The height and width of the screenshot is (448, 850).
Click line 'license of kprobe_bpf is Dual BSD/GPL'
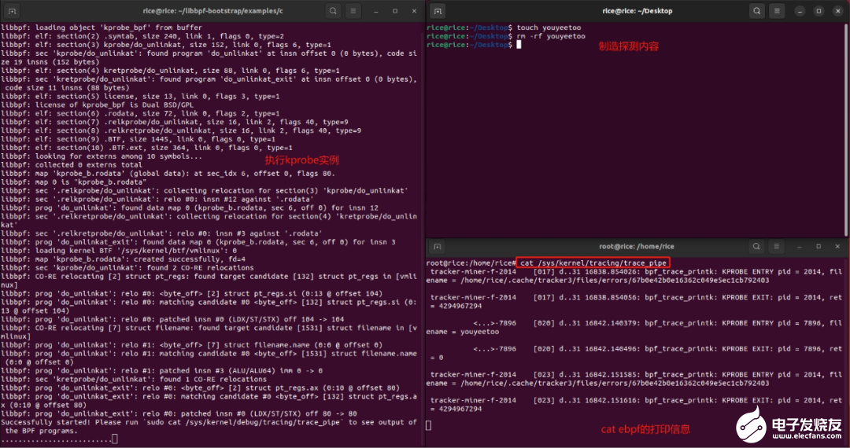pos(95,105)
